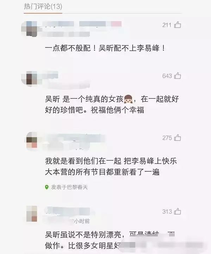The height and width of the screenshot is (254, 211).
Task: Click the 211 like count number
Action: [x=167, y=25]
